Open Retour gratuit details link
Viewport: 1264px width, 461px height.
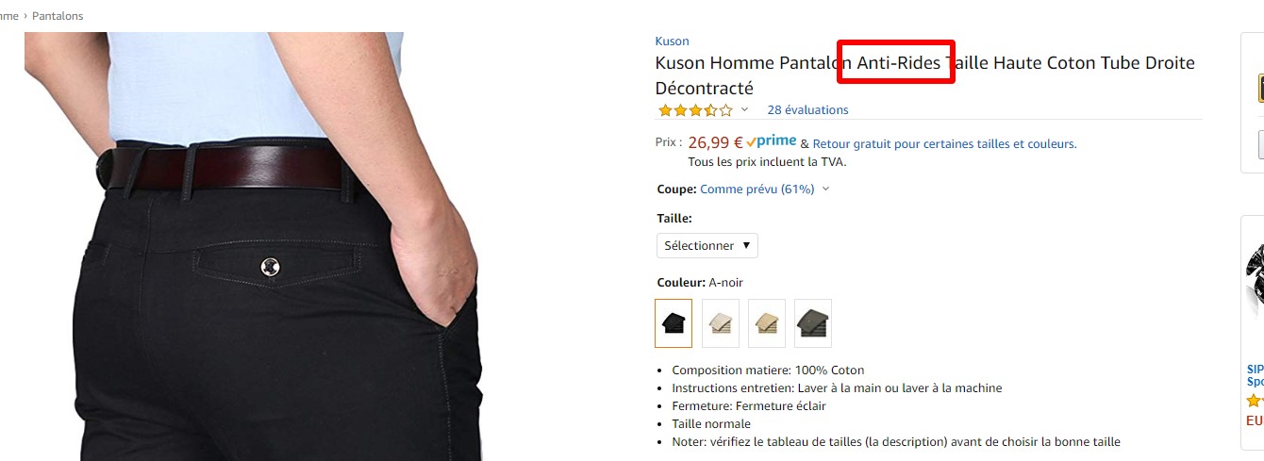point(944,144)
